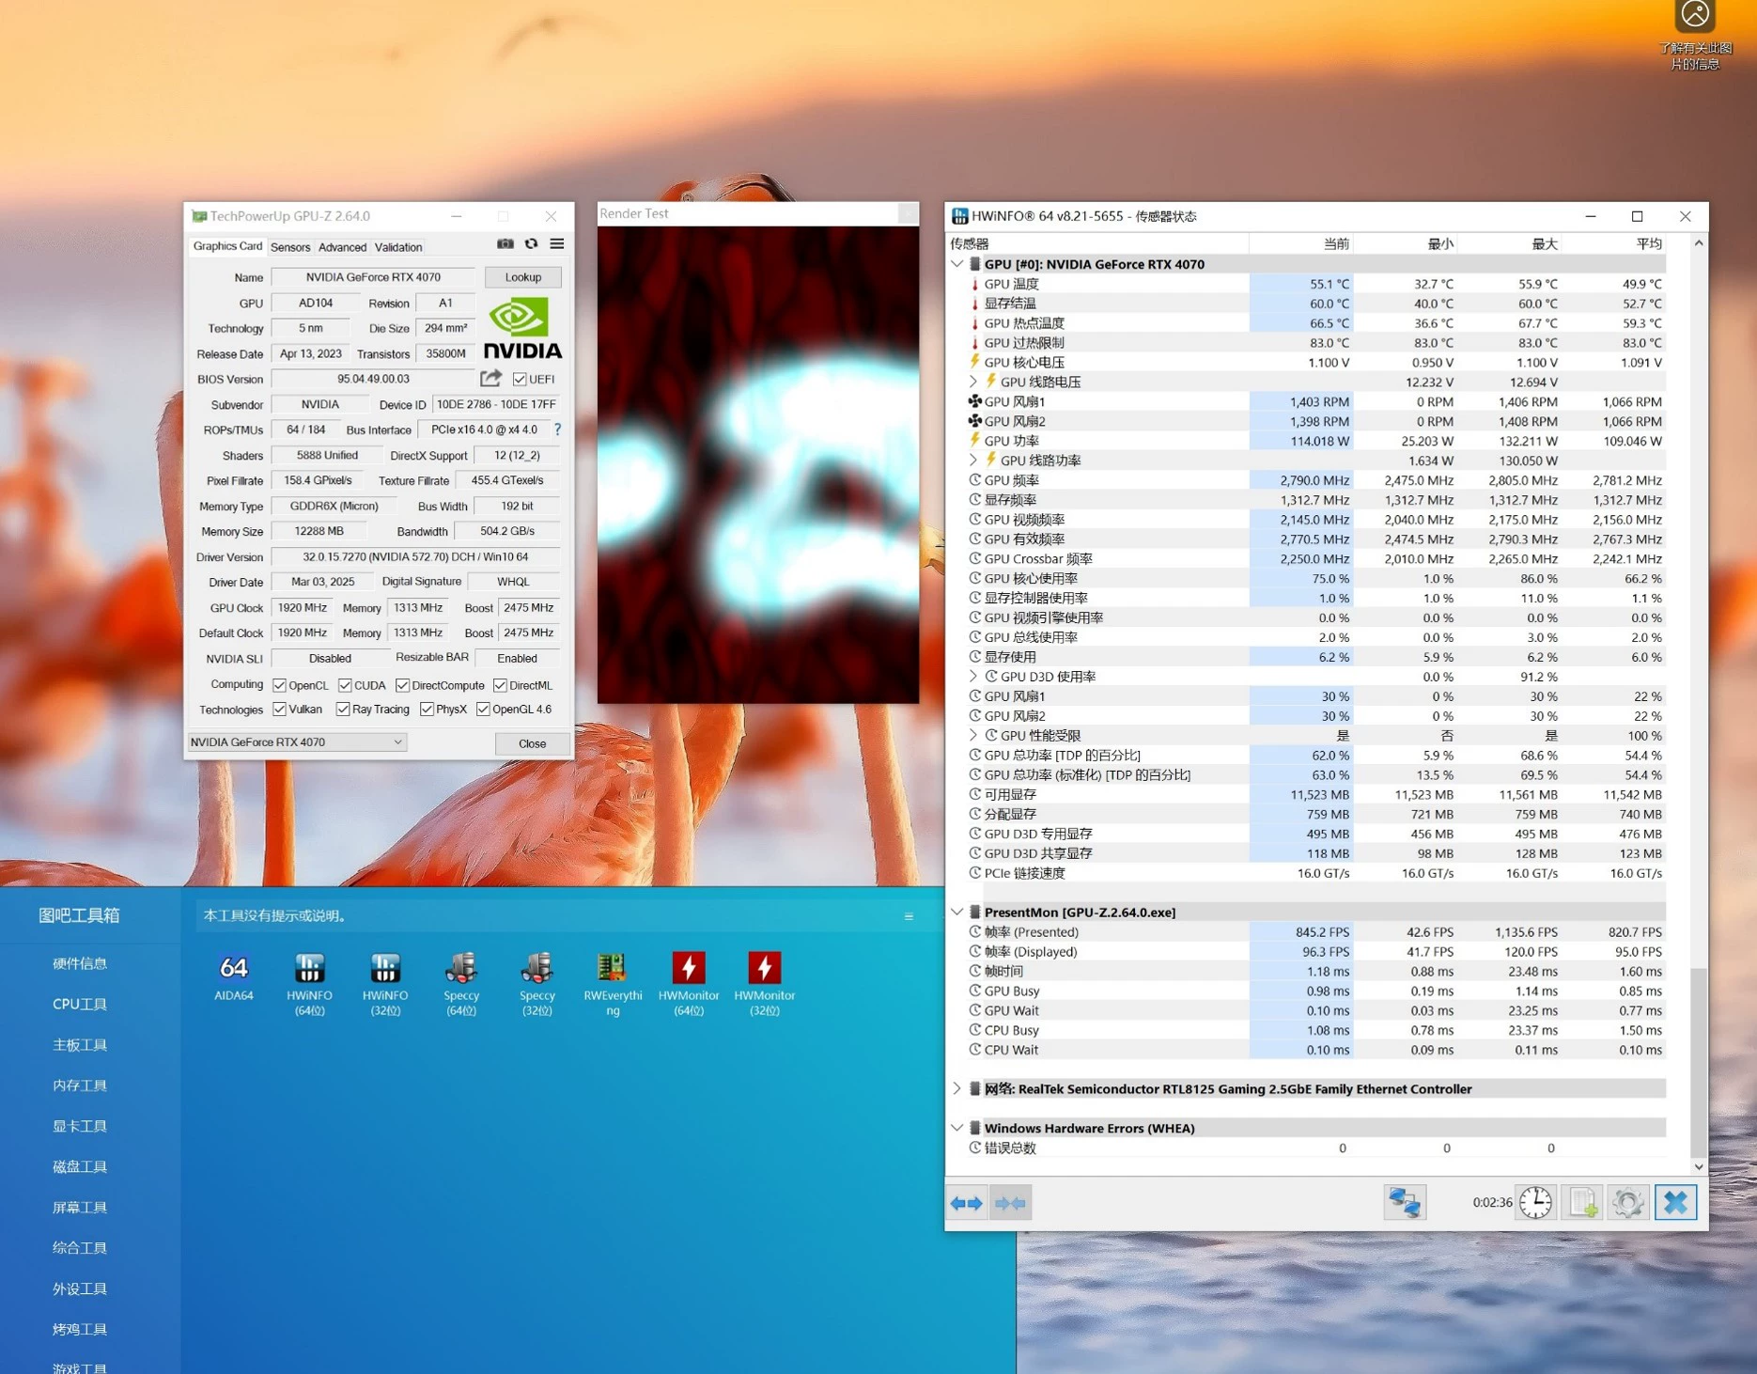Toggle the OpenGL 4.6 checkbox
Screen dimensions: 1757x1374
tap(483, 710)
